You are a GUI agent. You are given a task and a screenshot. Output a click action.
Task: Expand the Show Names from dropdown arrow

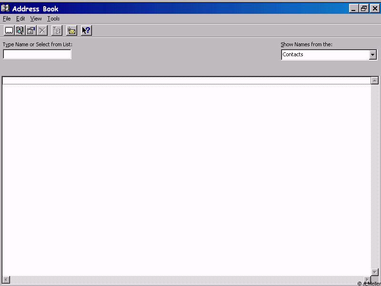click(373, 55)
